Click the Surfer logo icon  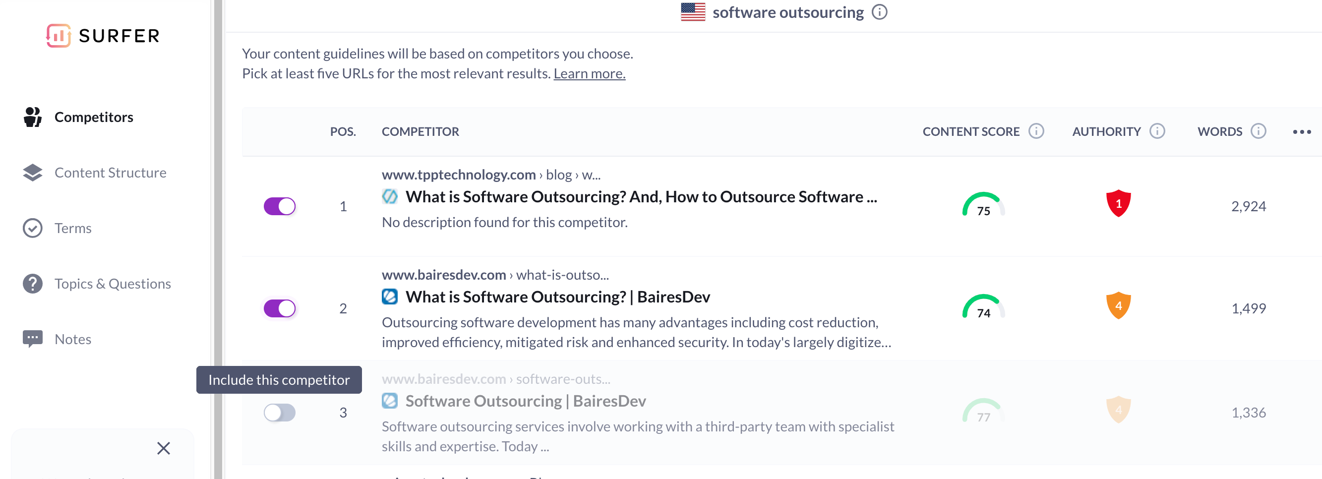59,35
